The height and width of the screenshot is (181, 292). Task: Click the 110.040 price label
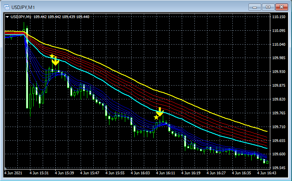(x=279, y=45)
